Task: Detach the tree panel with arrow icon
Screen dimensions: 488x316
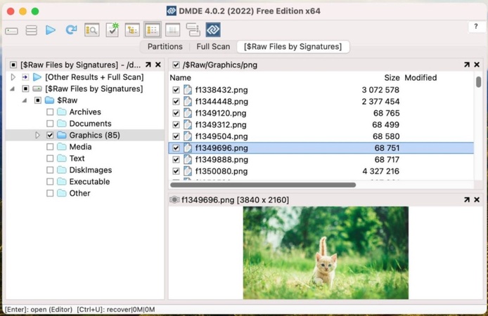Action: [148, 65]
